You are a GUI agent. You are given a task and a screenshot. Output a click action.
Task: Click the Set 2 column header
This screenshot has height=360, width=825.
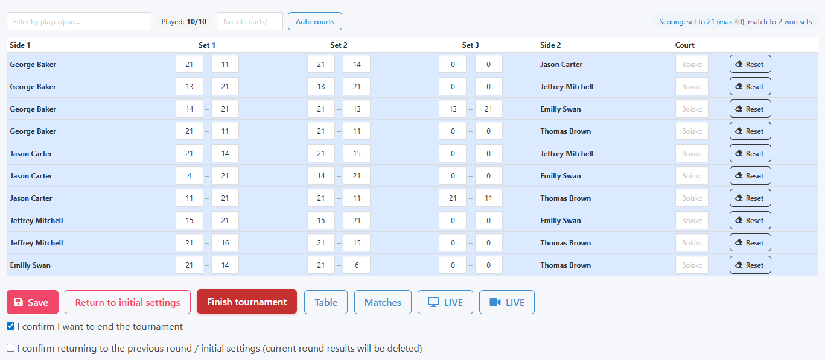click(339, 45)
